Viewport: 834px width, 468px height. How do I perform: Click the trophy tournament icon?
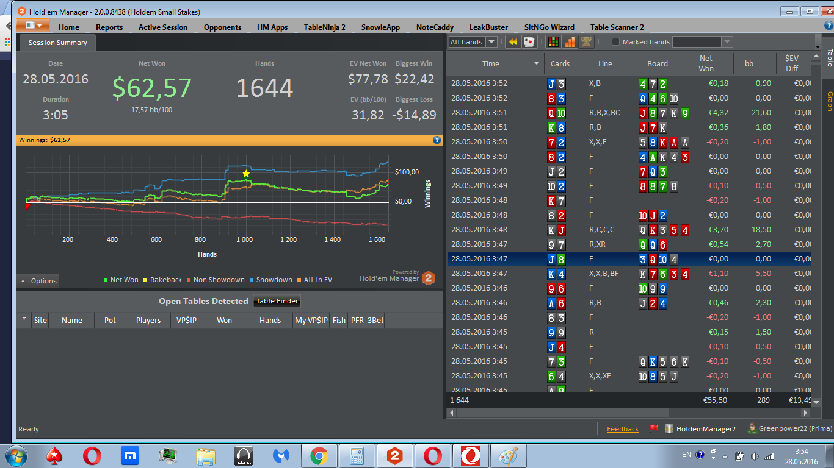pos(586,42)
